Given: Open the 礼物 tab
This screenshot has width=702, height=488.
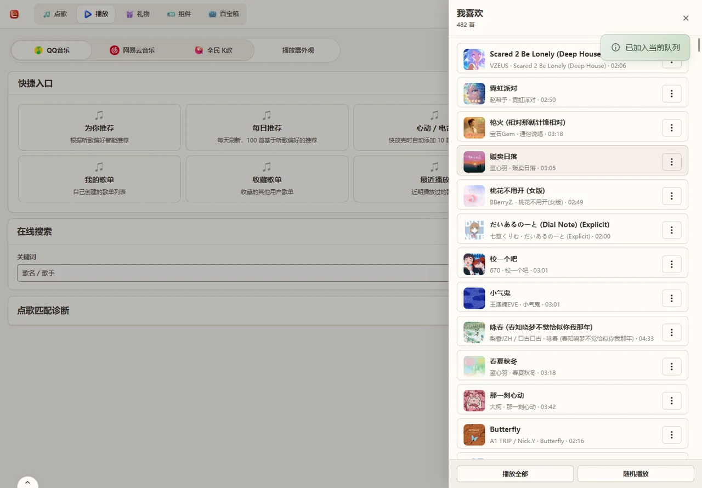Looking at the screenshot, I should 137,14.
